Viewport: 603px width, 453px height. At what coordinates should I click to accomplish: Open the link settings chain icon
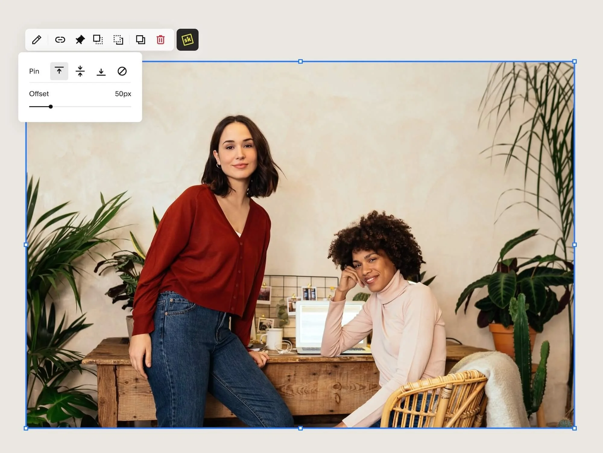[x=60, y=40]
